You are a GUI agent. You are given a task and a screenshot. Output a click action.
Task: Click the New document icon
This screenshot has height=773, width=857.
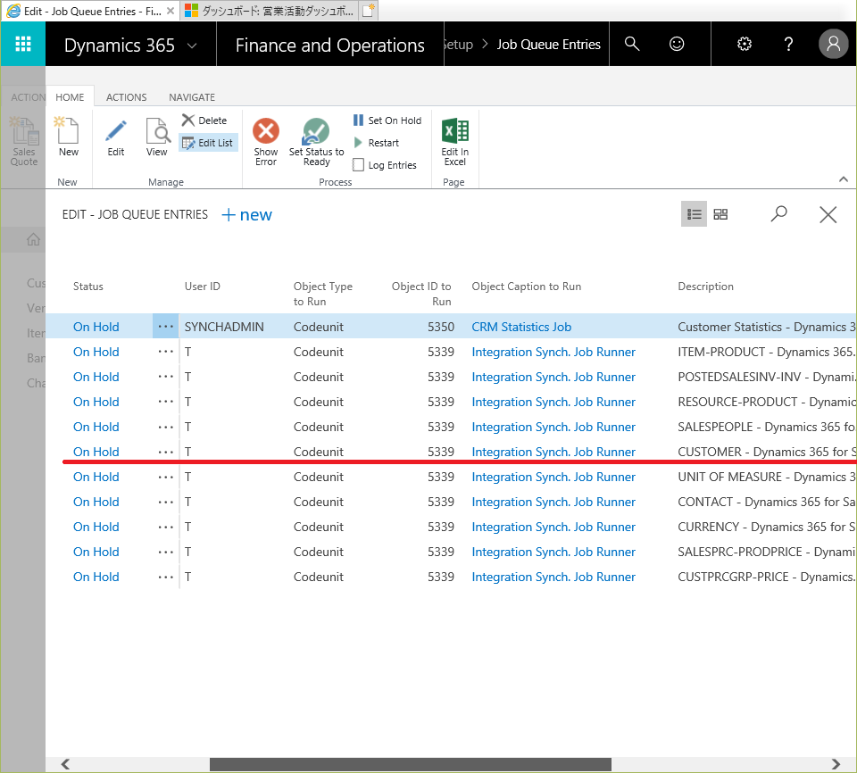[x=69, y=130]
